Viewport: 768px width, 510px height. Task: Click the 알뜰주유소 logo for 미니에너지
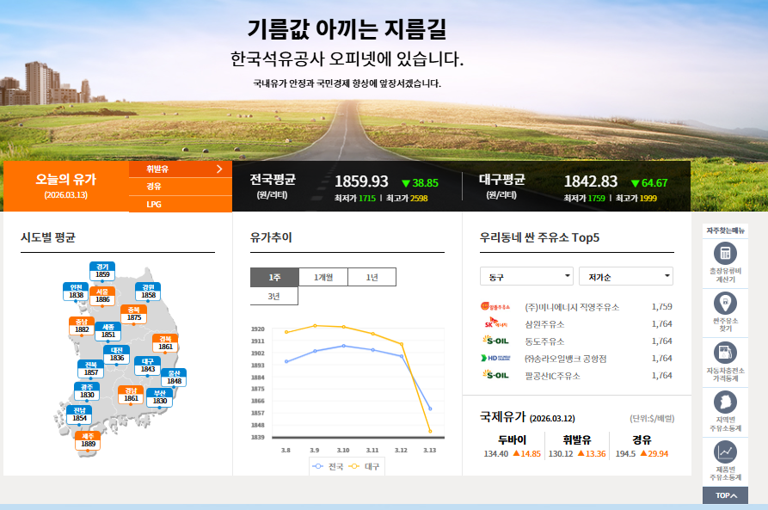(x=495, y=307)
